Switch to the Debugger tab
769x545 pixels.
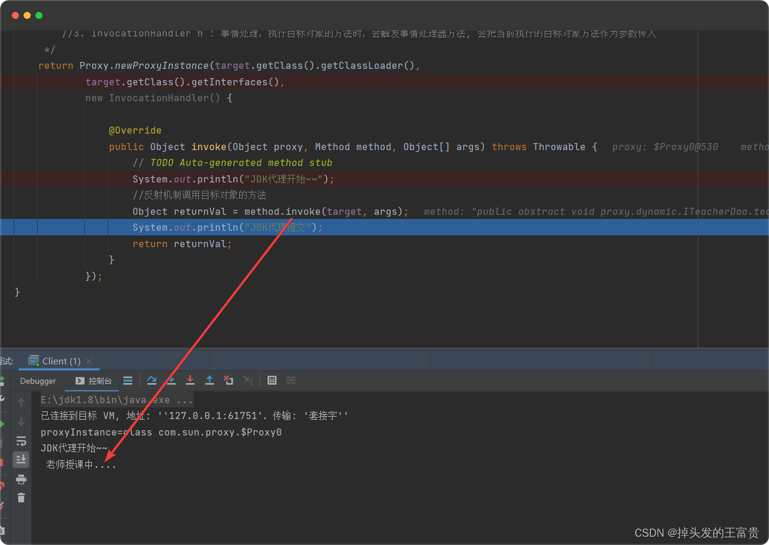click(38, 381)
